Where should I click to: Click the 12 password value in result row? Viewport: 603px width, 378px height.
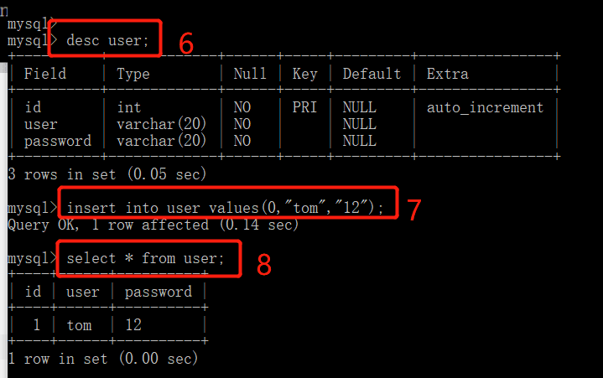(x=133, y=325)
